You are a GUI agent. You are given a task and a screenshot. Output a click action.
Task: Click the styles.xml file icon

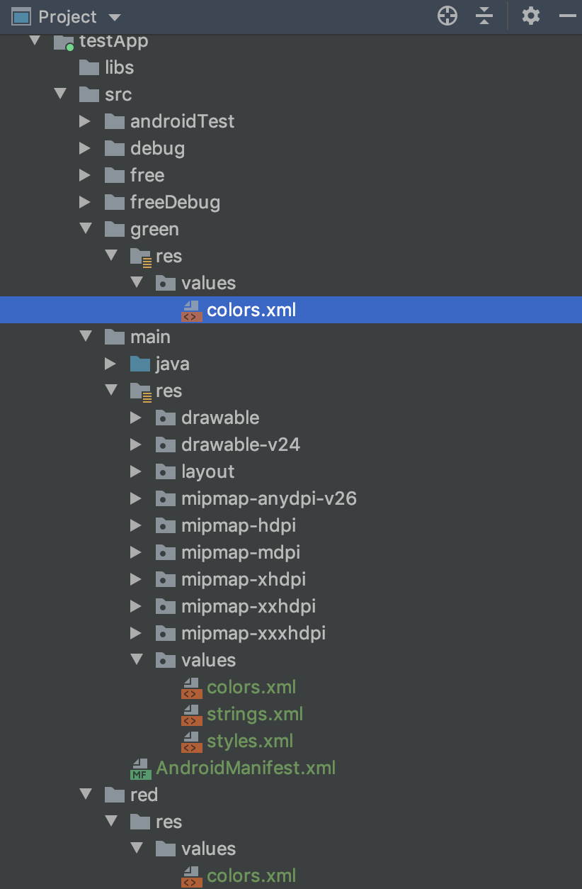pyautogui.click(x=191, y=741)
